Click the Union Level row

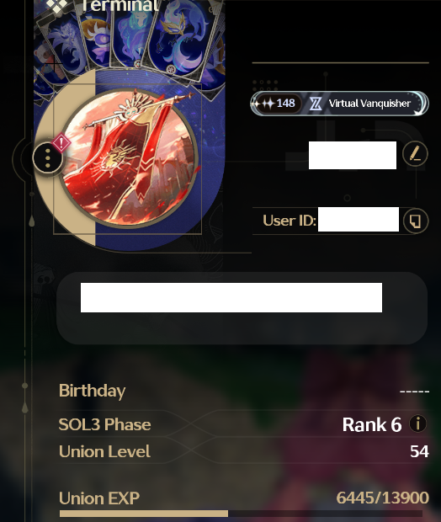point(243,451)
